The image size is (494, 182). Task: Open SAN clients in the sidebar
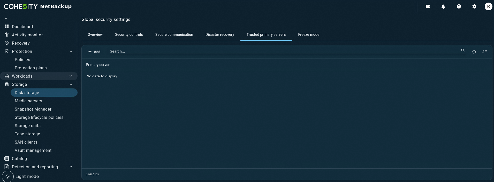(26, 142)
